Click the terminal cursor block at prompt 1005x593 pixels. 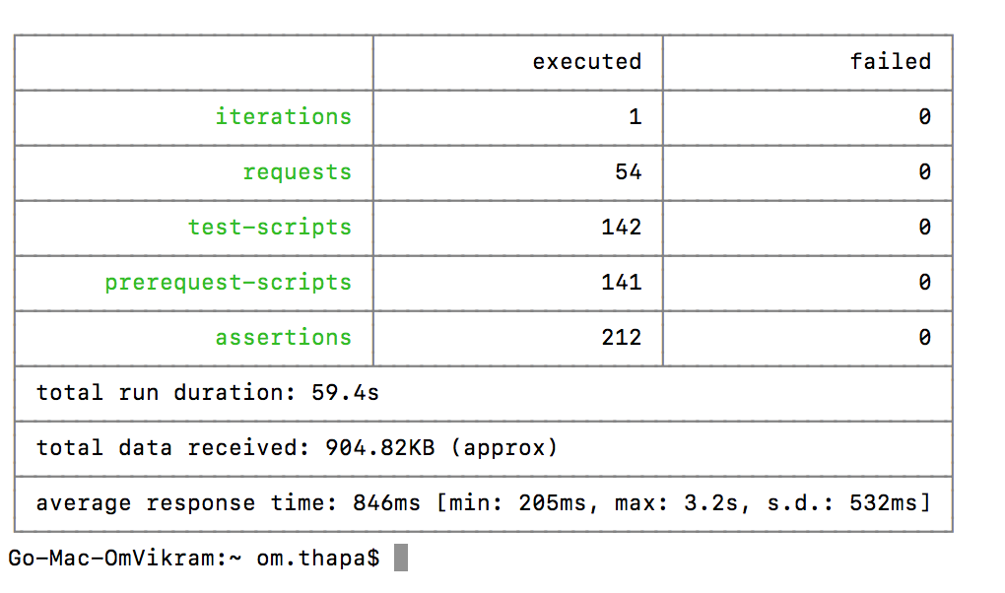pyautogui.click(x=401, y=558)
